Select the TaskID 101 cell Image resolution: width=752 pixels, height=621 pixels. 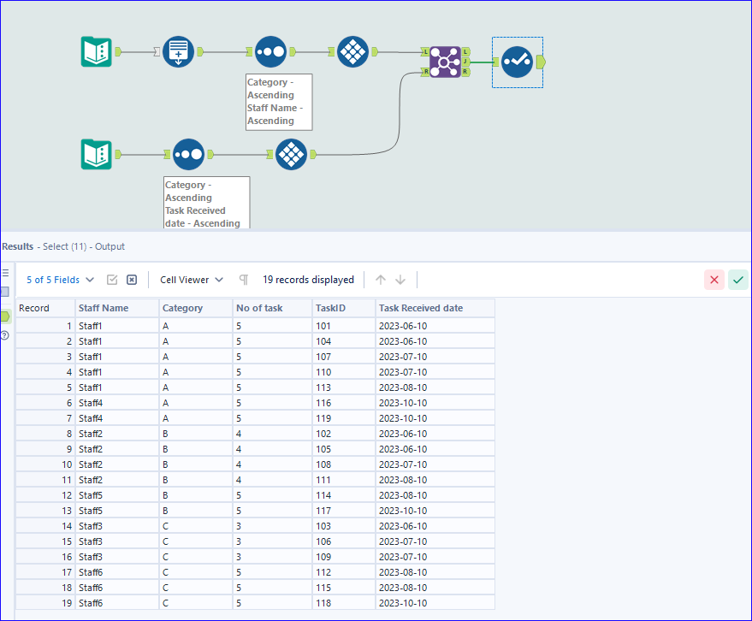(323, 326)
